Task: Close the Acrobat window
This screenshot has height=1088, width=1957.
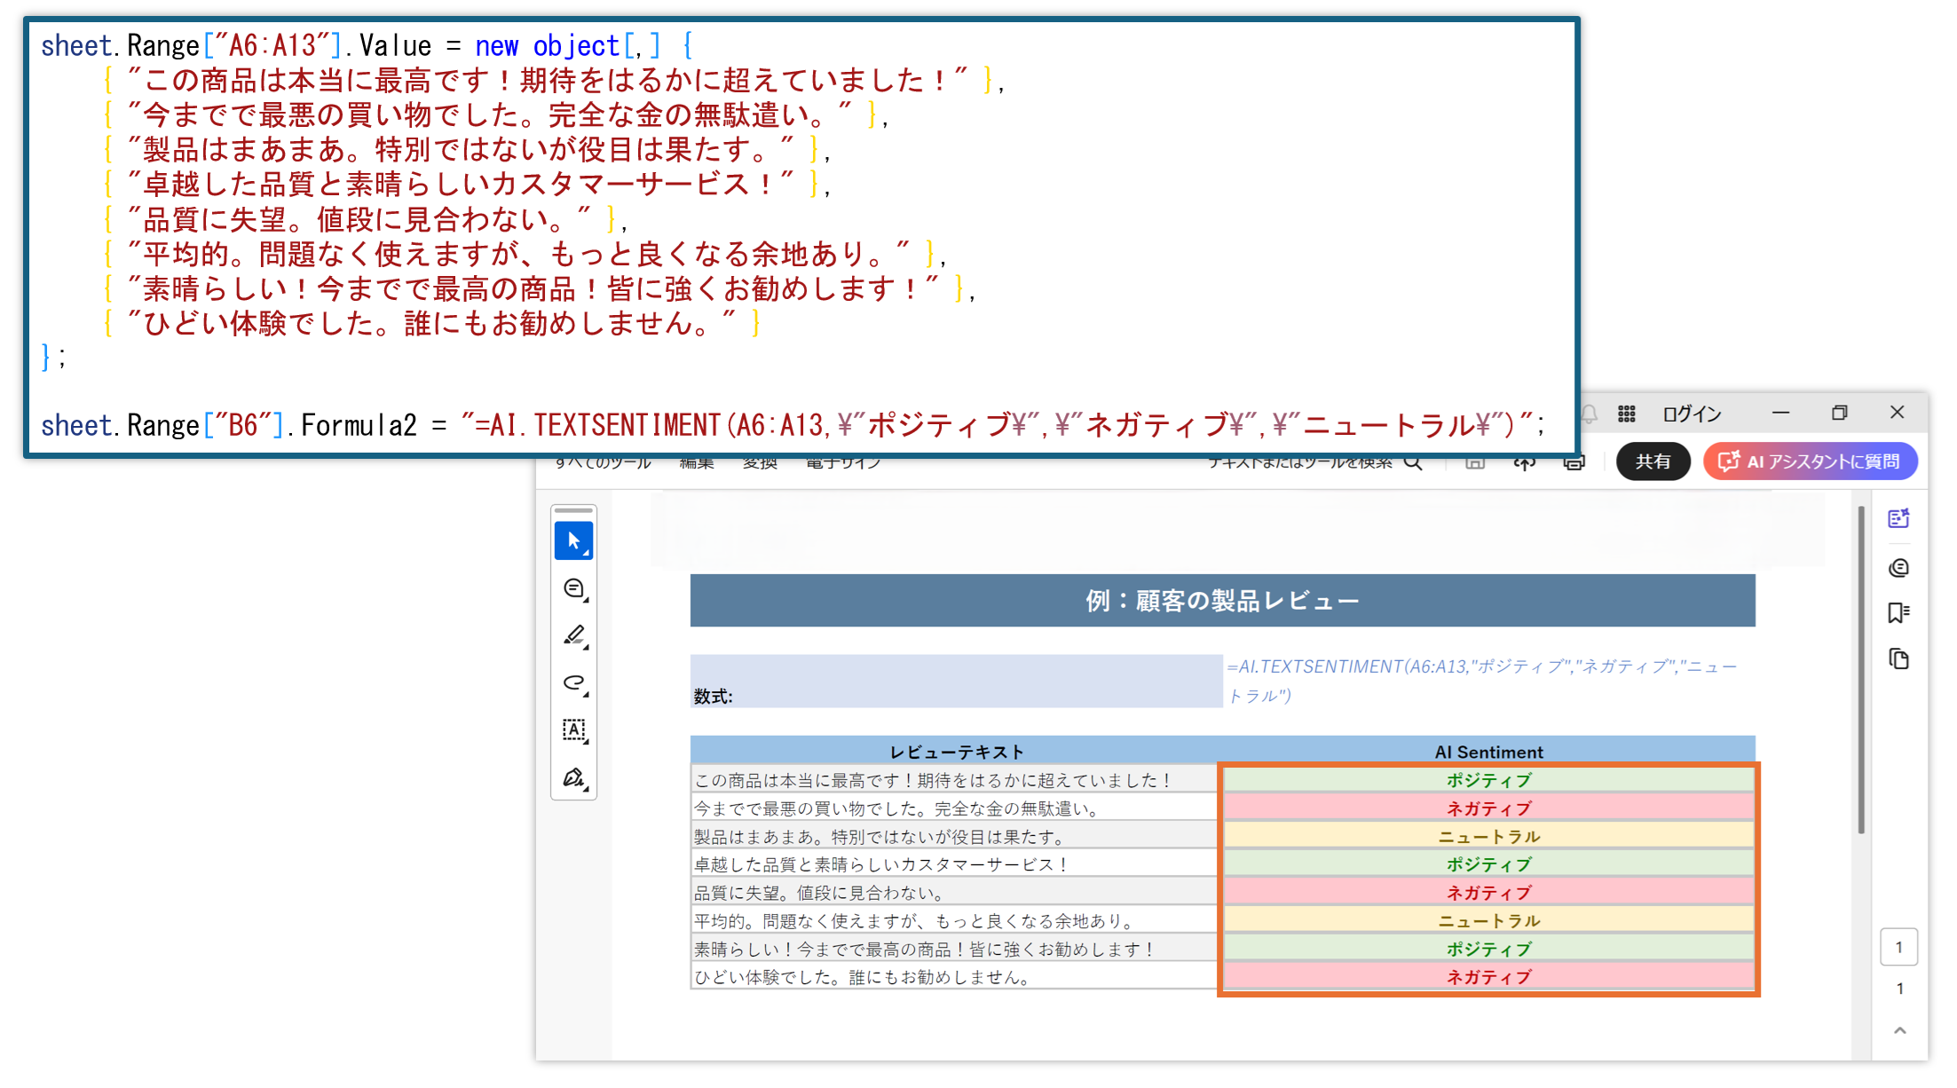Action: [1897, 413]
